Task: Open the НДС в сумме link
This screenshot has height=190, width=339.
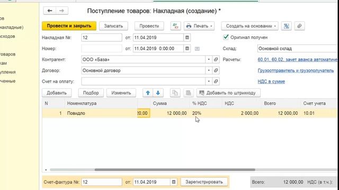Action: pyautogui.click(x=271, y=81)
